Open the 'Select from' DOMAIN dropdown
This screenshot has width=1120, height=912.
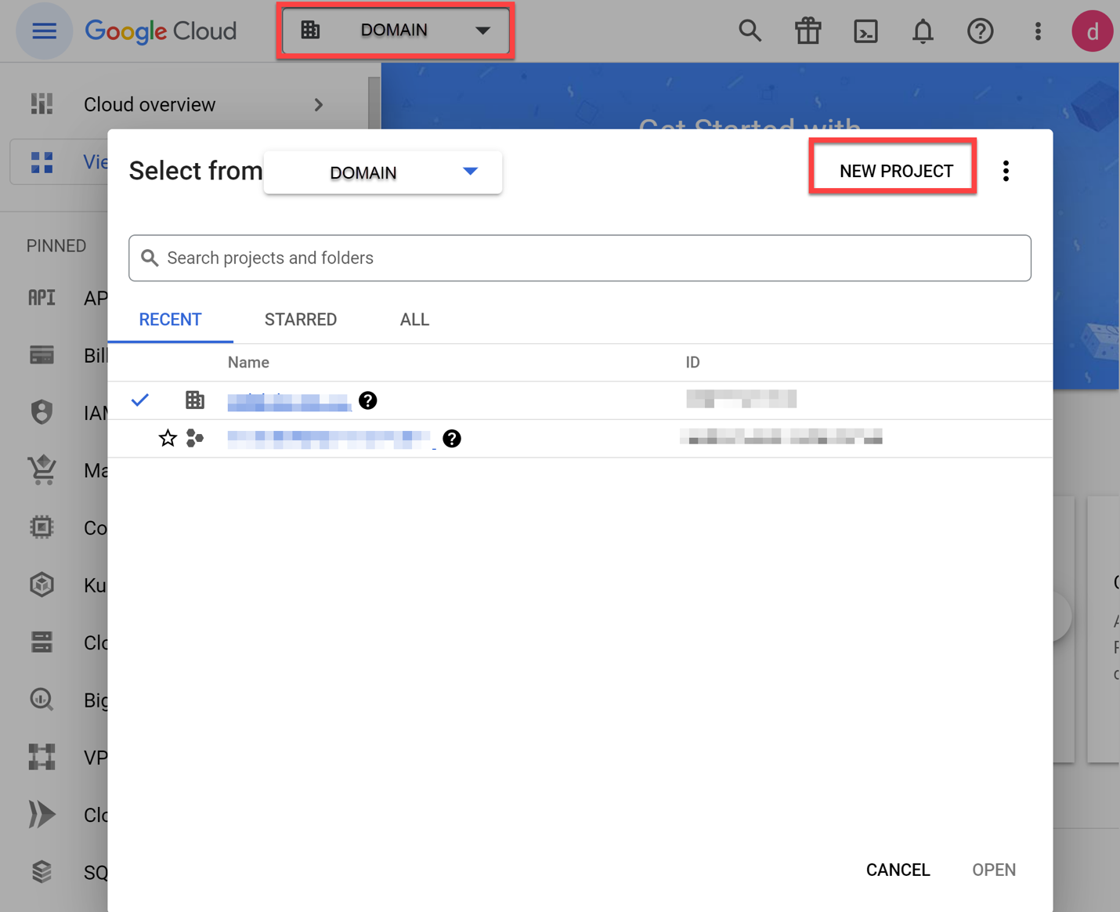383,172
